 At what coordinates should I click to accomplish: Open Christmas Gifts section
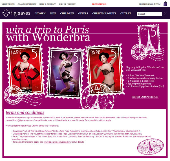pos(104,13)
